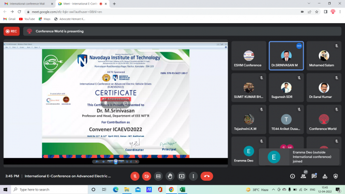
Task: Switch to International conference Mail tab
Action: 27,4
